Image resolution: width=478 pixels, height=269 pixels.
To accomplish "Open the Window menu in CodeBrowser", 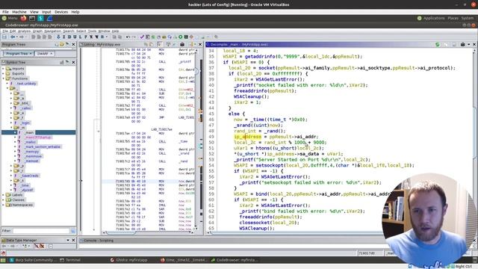I will [x=104, y=31].
